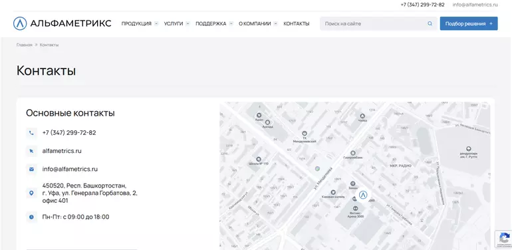Image resolution: width=512 pixels, height=250 pixels.
Task: Click the green park marker on map
Action: click(x=317, y=169)
